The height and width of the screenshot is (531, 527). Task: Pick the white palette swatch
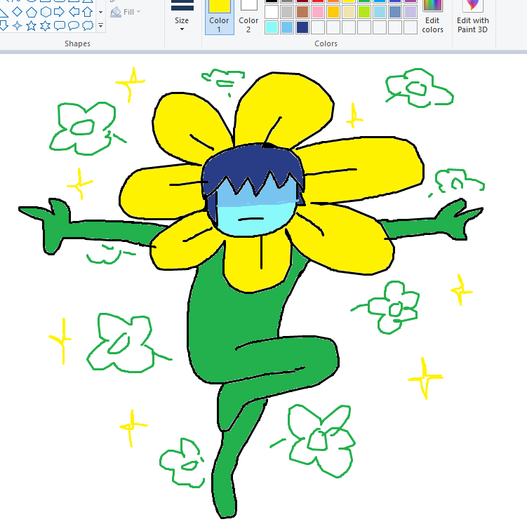[272, 12]
